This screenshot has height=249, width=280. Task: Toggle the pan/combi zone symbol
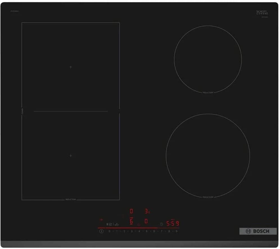(111, 224)
